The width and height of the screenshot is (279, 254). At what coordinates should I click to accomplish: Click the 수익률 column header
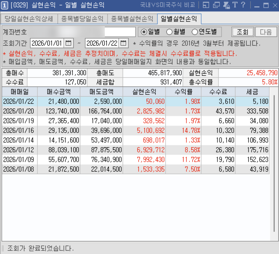coord(184,92)
